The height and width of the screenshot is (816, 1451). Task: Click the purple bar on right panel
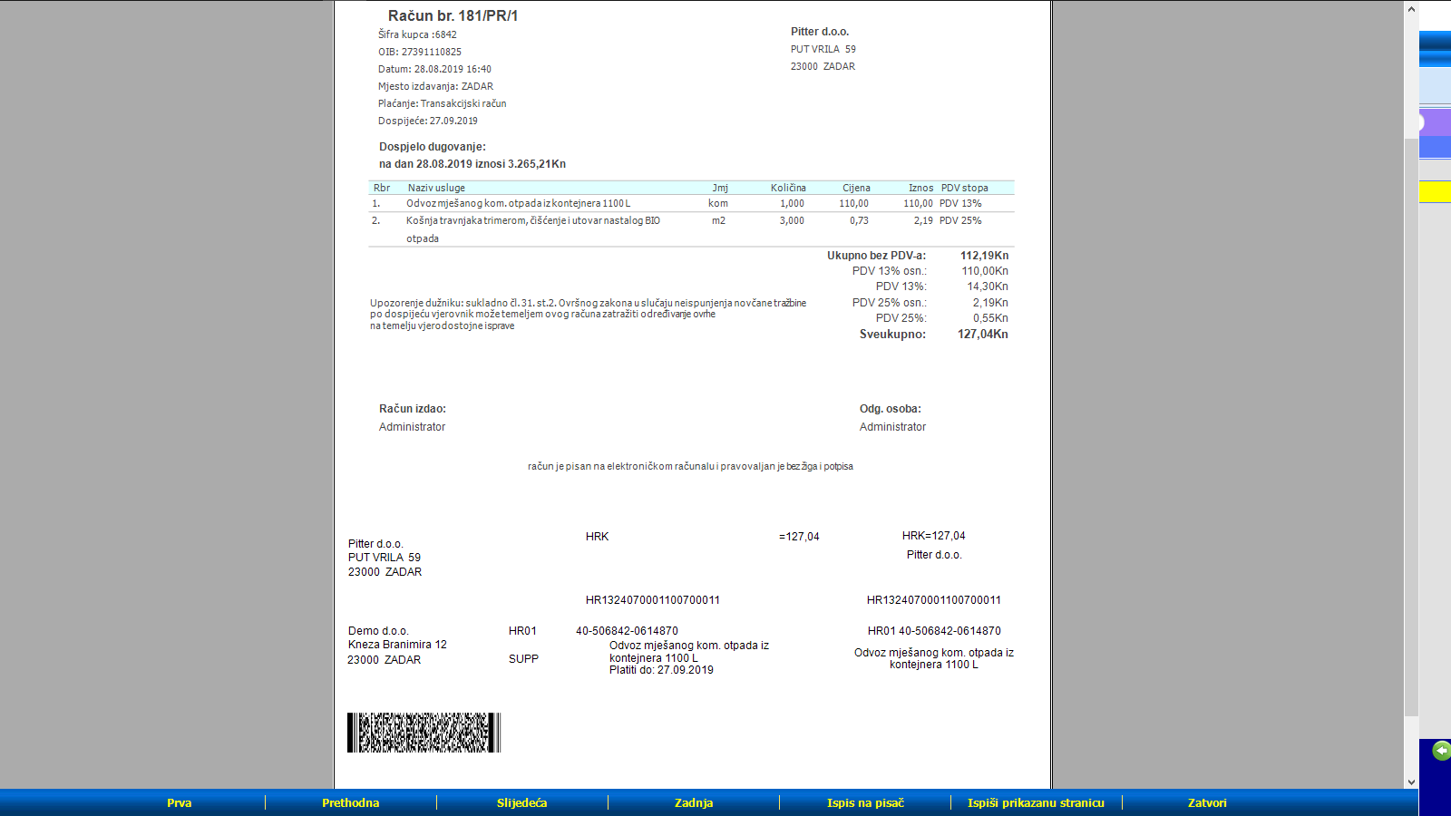click(1435, 123)
